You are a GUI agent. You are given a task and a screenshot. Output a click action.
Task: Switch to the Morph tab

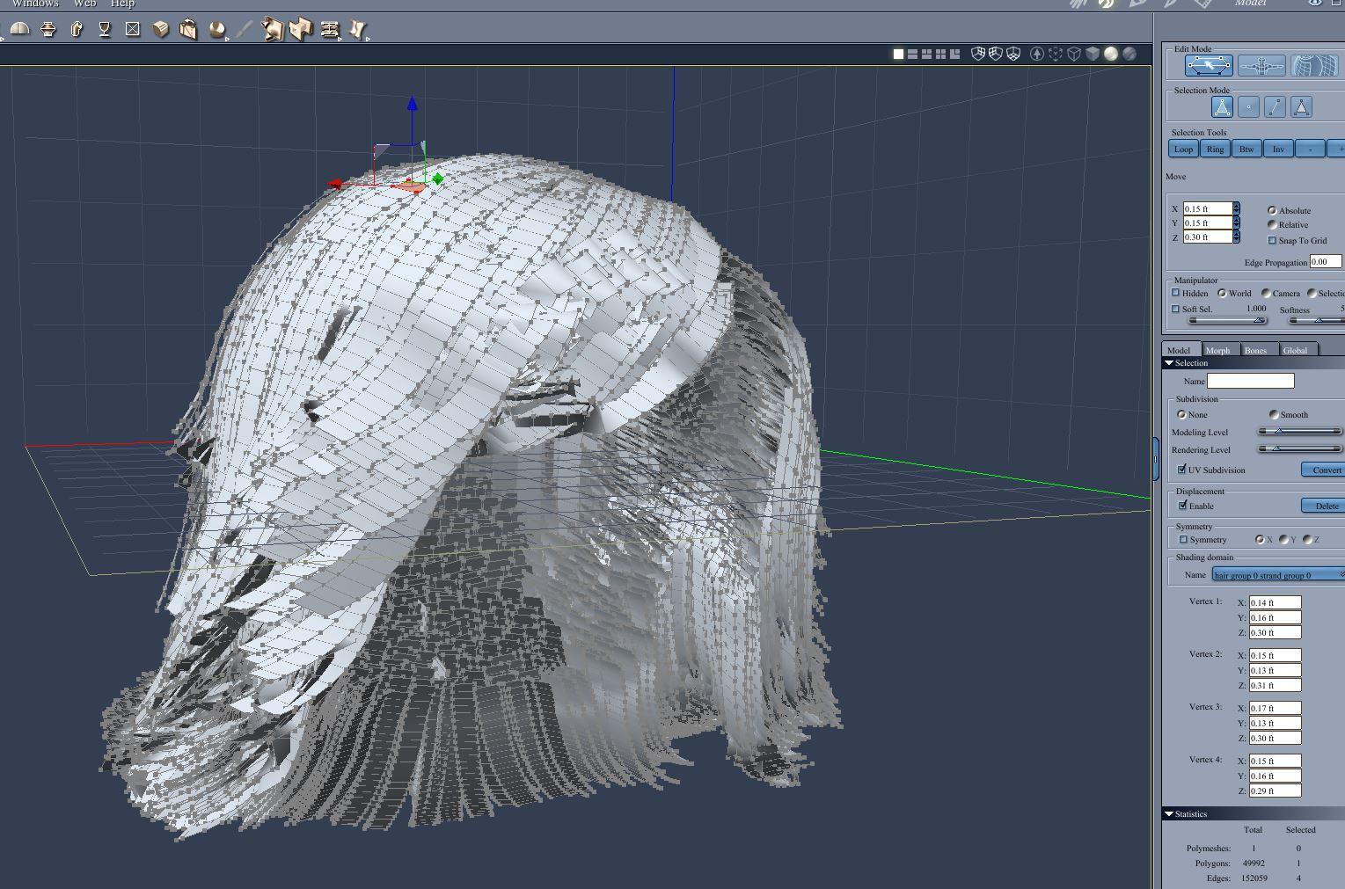pyautogui.click(x=1217, y=349)
